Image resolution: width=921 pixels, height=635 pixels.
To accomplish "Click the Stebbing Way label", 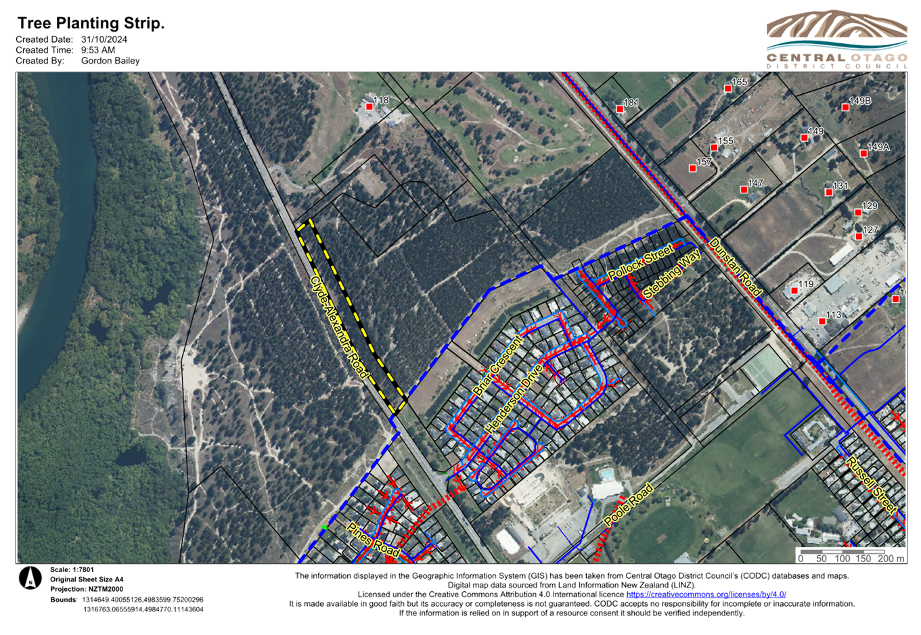I will [671, 274].
